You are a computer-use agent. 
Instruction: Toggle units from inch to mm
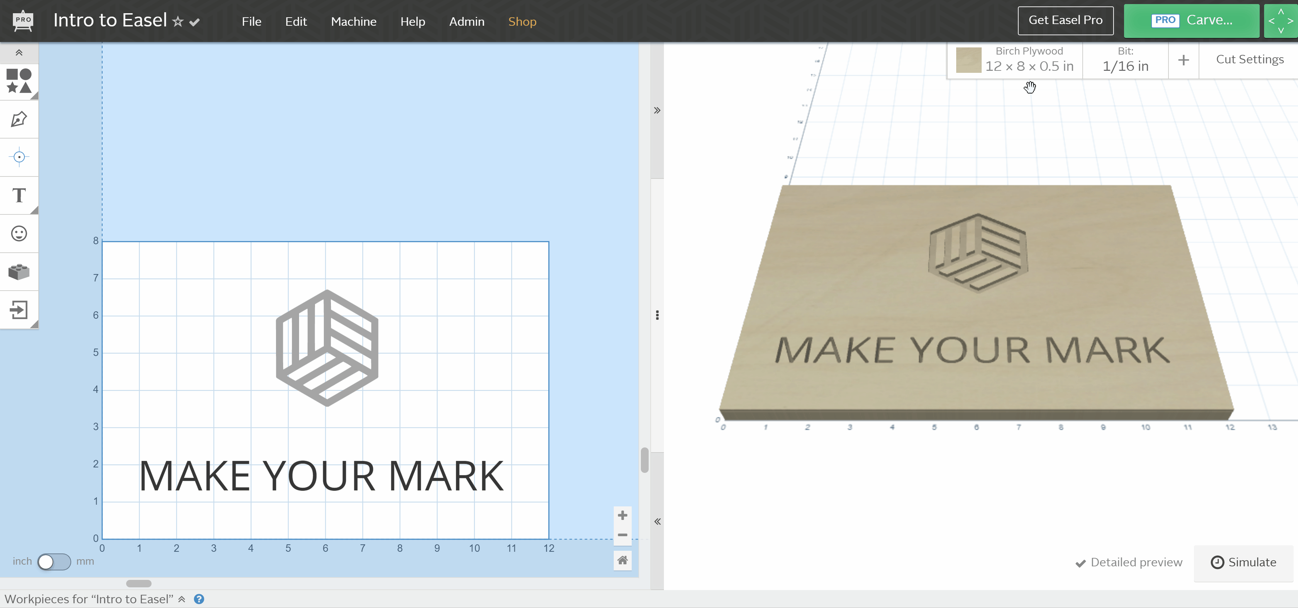pos(54,562)
